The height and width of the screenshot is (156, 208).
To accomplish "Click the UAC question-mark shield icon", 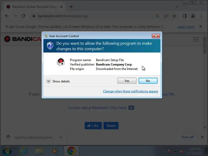I will [x=50, y=46].
